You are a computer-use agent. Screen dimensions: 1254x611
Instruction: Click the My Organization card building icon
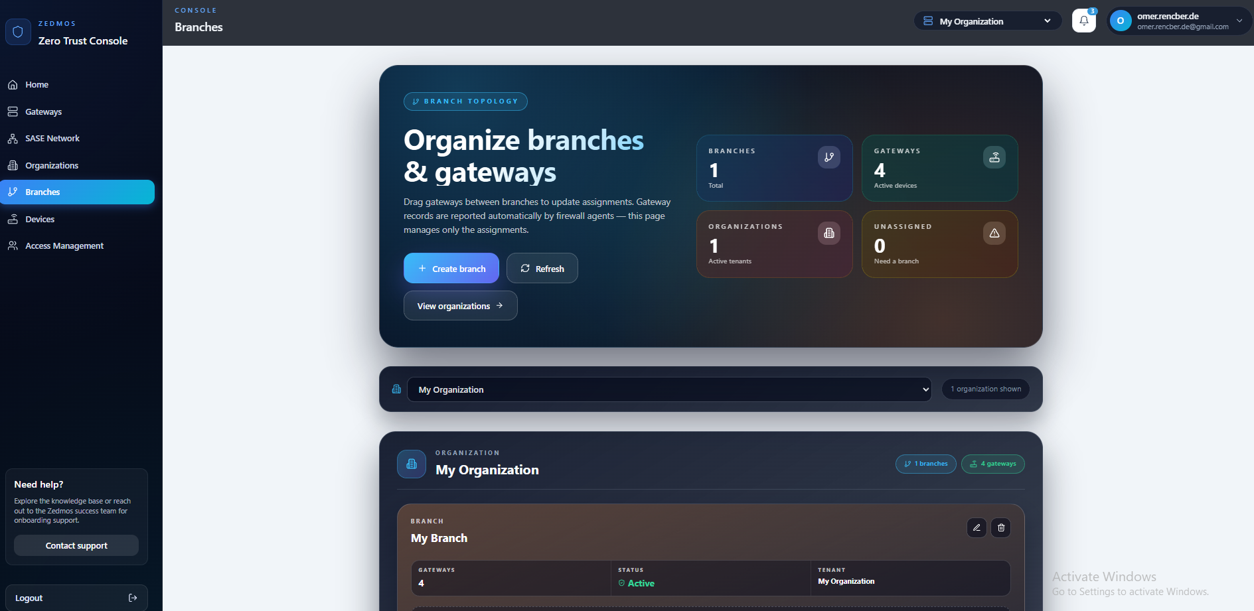[412, 464]
